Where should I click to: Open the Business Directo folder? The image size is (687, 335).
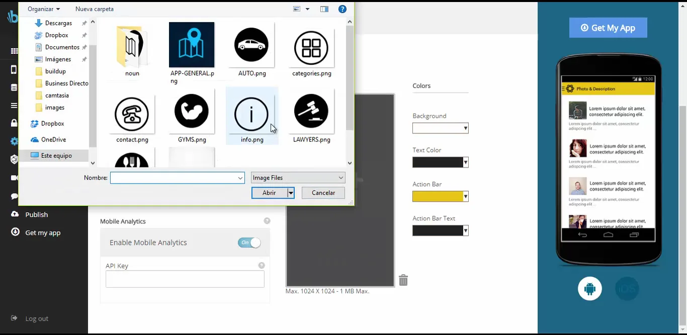(66, 83)
